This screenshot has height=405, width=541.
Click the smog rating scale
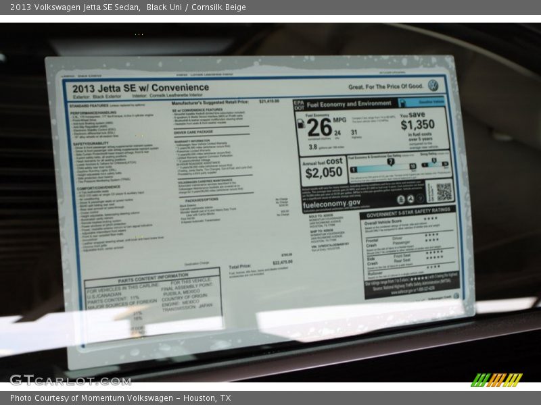pos(435,163)
